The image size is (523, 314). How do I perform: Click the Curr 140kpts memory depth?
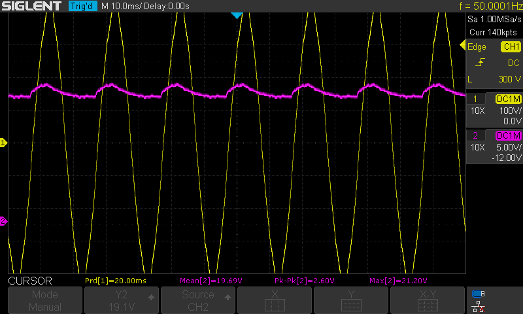(x=493, y=32)
